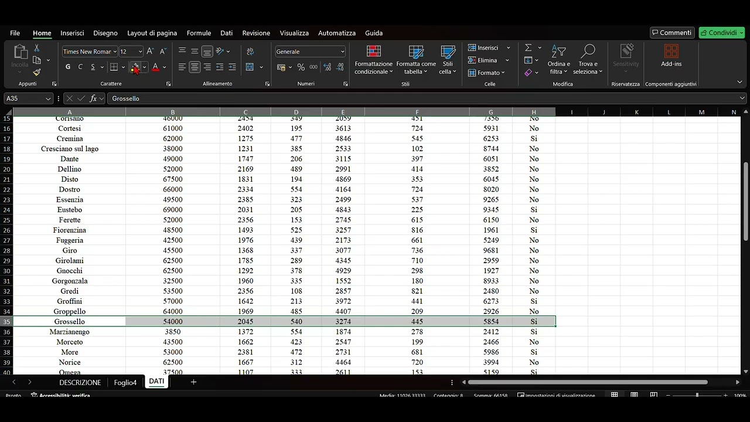
Task: Click the red font color A icon
Action: click(x=155, y=67)
